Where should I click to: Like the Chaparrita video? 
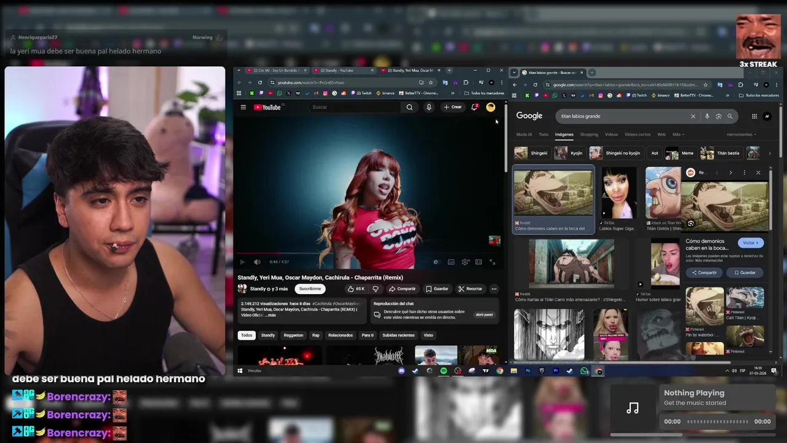coord(355,289)
